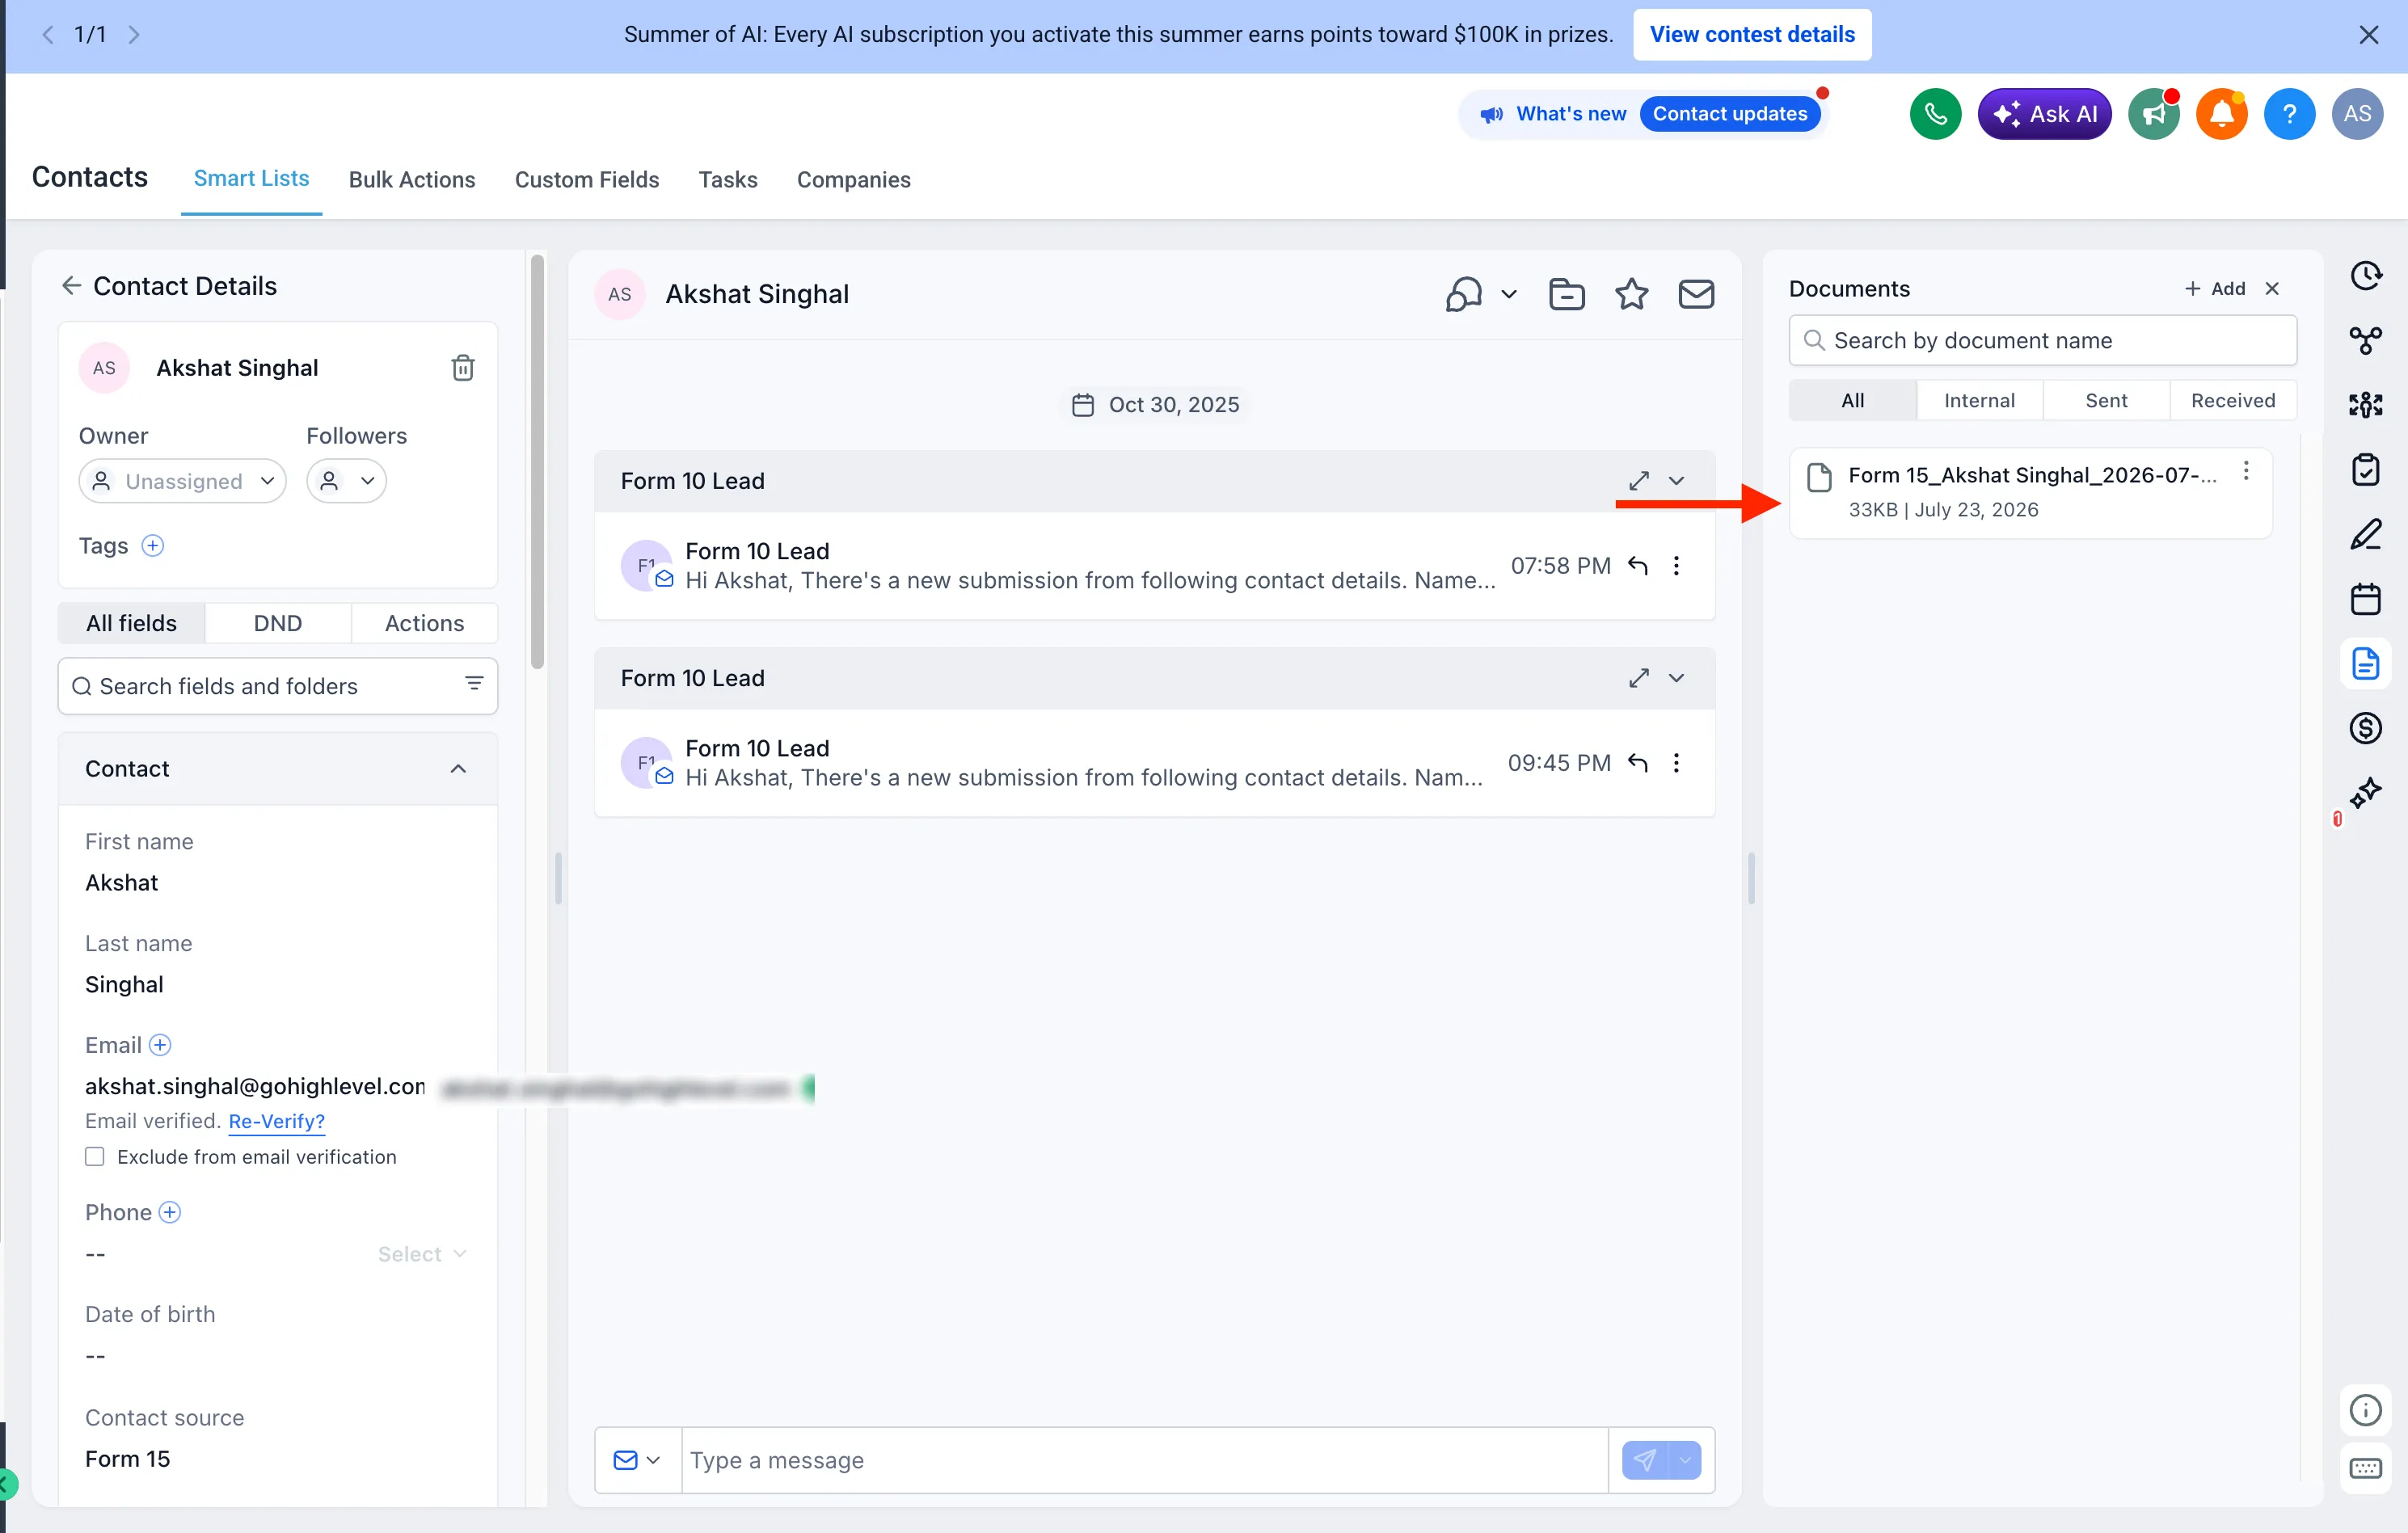The width and height of the screenshot is (2408, 1533).
Task: Expand the email channel selector beside message box
Action: tap(638, 1460)
